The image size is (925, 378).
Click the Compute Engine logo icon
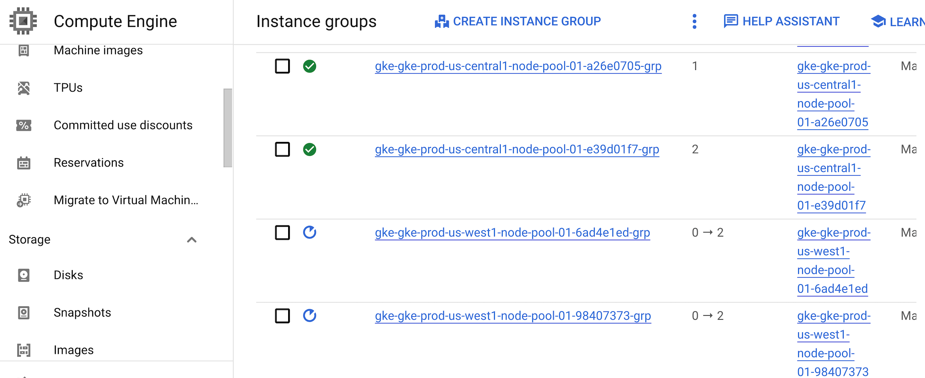click(23, 21)
